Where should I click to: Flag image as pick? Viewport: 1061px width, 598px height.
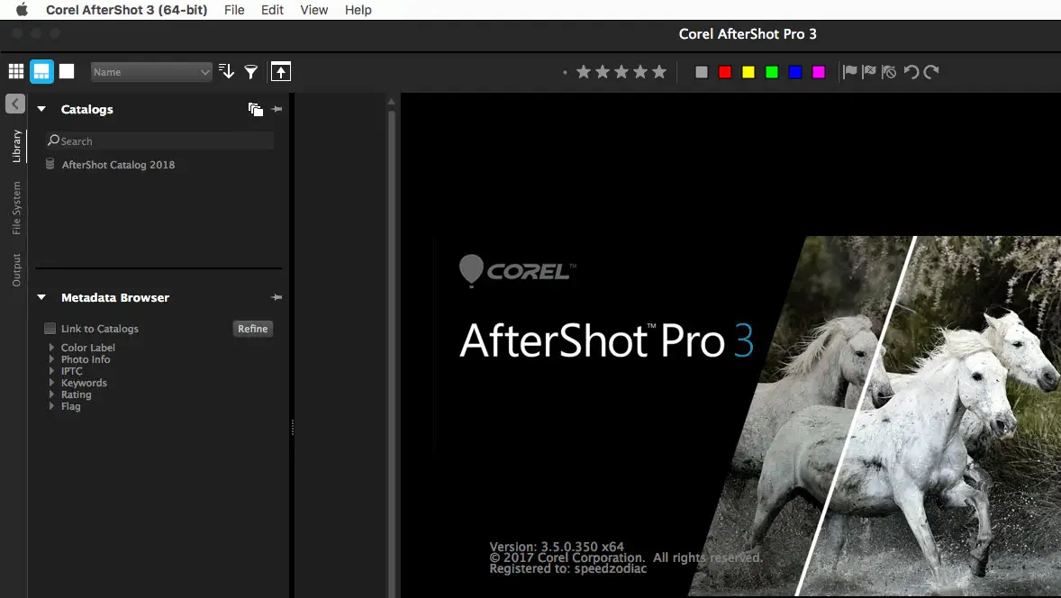[850, 72]
